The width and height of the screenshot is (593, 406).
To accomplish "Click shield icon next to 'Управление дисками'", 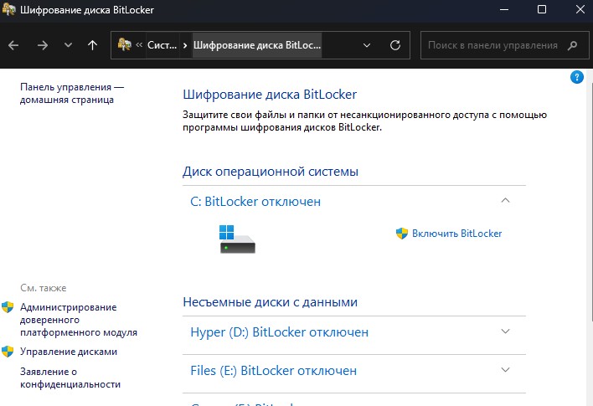I will coord(8,352).
